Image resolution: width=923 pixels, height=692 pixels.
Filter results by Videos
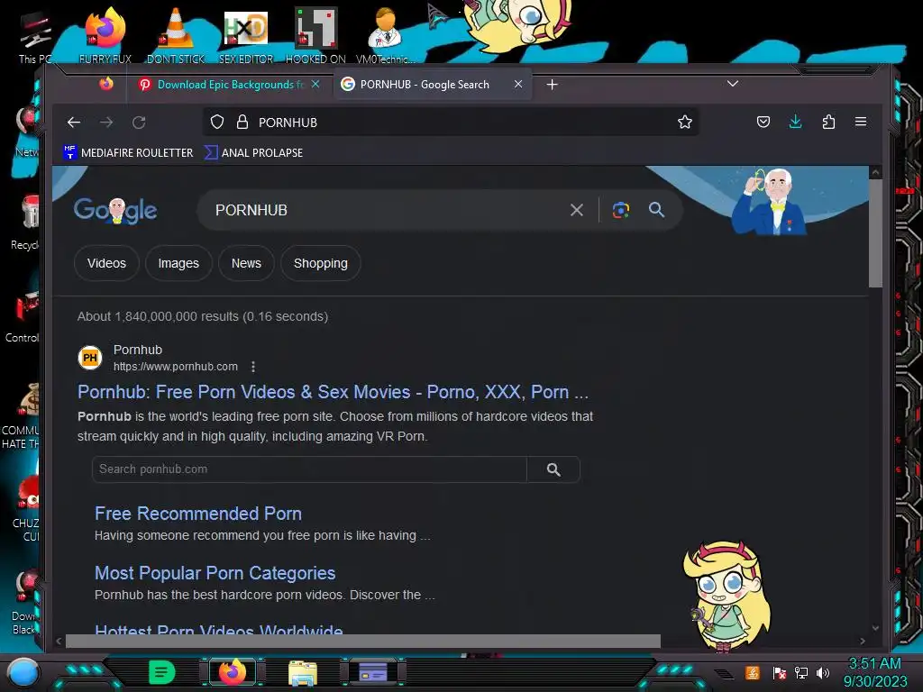pyautogui.click(x=106, y=263)
